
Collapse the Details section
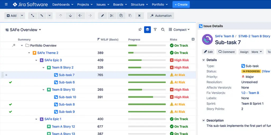[204, 60]
